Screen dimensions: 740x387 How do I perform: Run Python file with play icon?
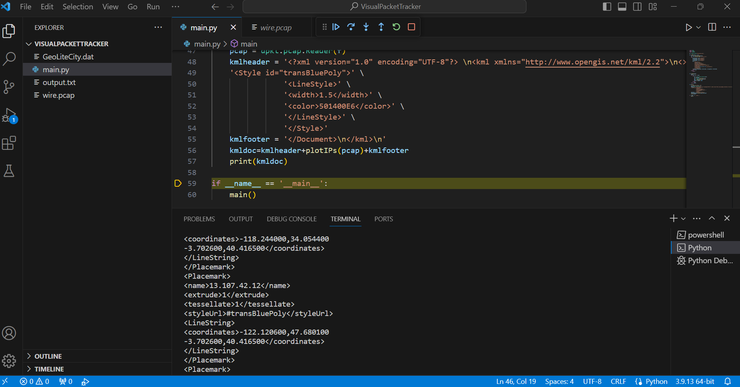tap(688, 27)
